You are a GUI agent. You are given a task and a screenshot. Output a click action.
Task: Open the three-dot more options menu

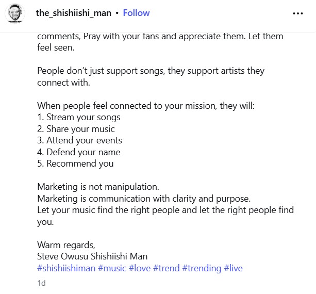click(x=298, y=13)
